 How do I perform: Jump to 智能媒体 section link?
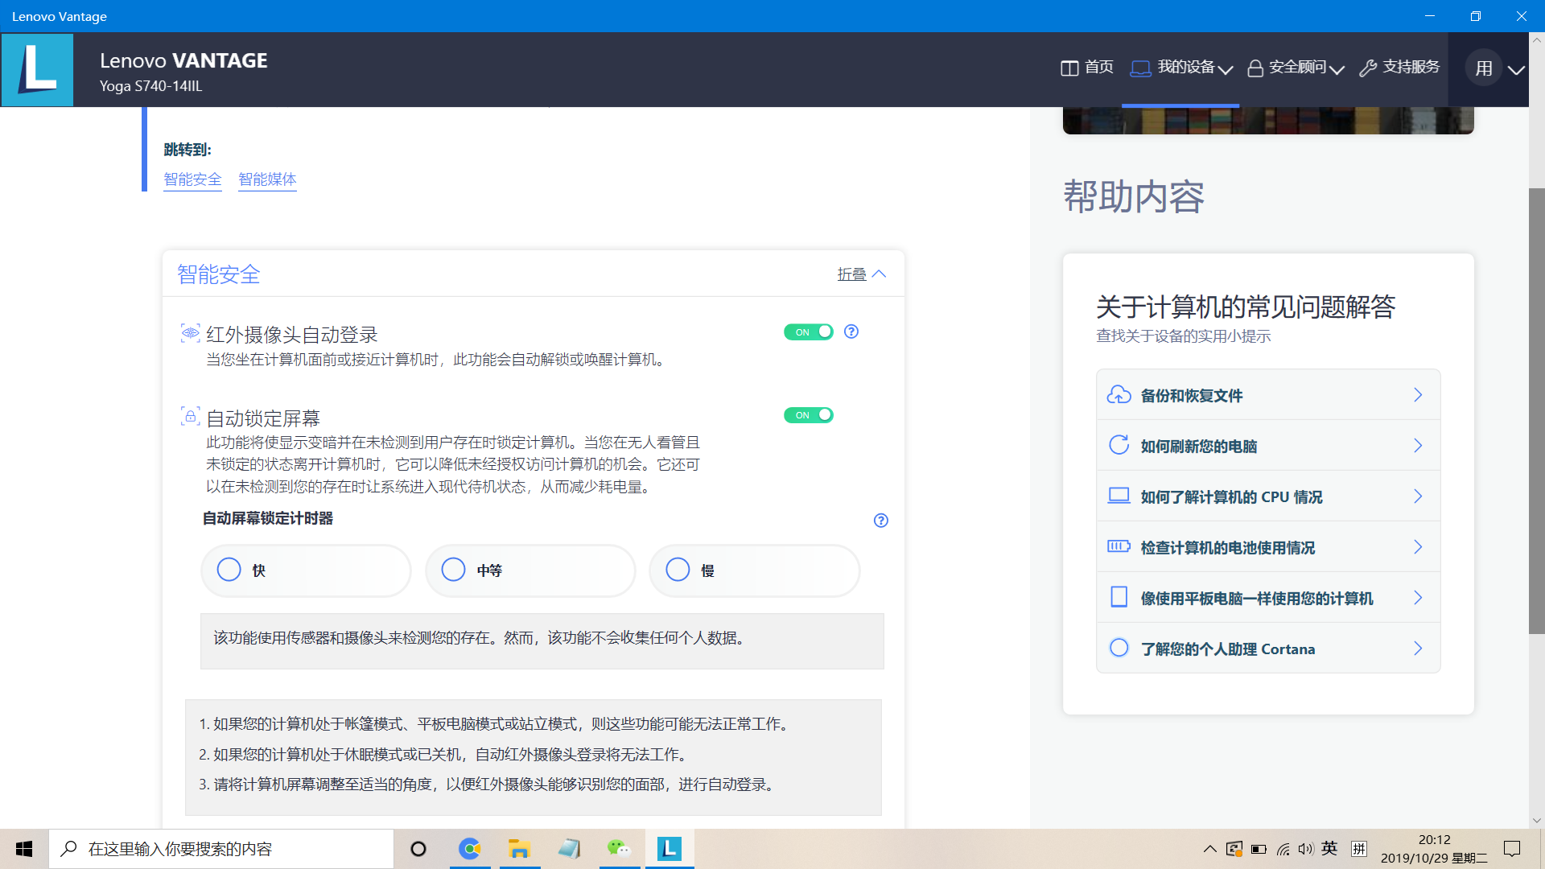point(267,179)
